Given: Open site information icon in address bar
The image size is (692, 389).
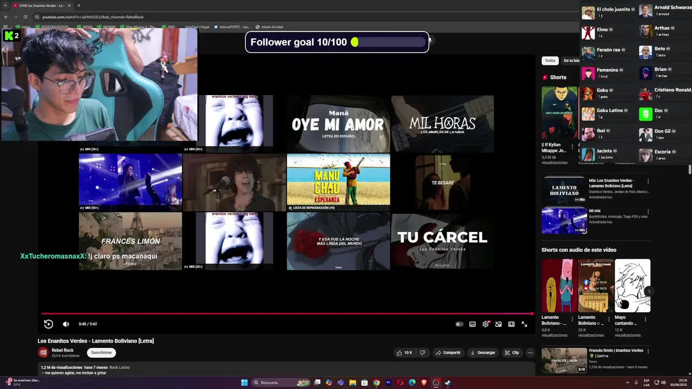Looking at the screenshot, I should 37,17.
